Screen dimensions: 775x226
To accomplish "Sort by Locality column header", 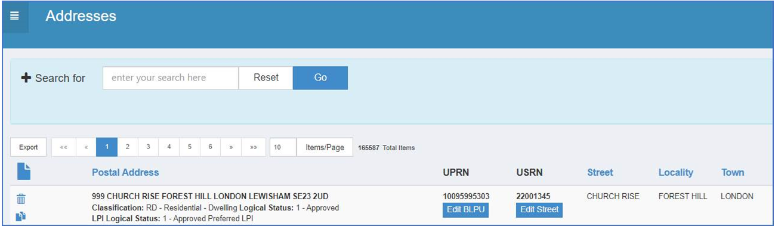I will point(676,172).
